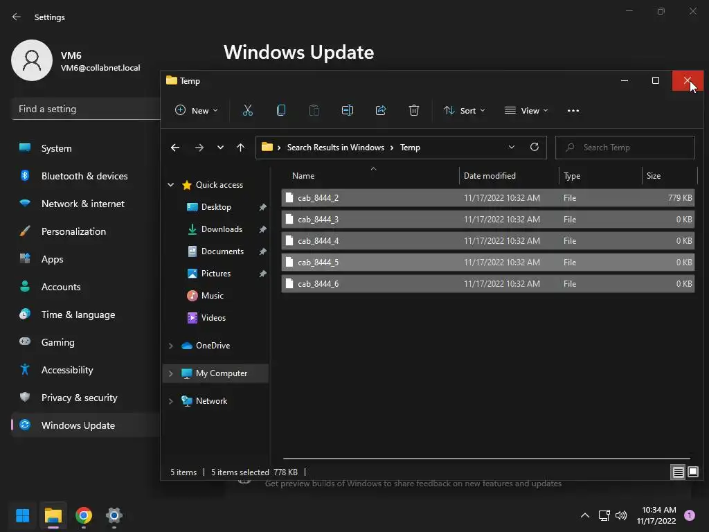Image resolution: width=709 pixels, height=532 pixels.
Task: Sort by Size column header
Action: [670, 175]
